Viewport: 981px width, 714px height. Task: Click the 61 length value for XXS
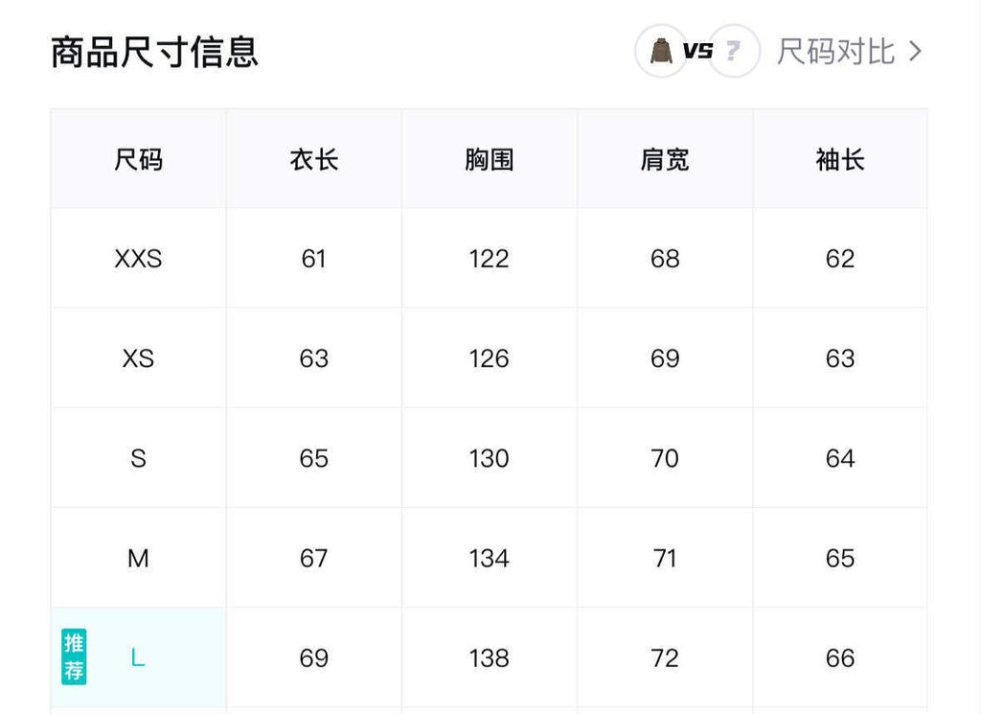click(x=313, y=259)
